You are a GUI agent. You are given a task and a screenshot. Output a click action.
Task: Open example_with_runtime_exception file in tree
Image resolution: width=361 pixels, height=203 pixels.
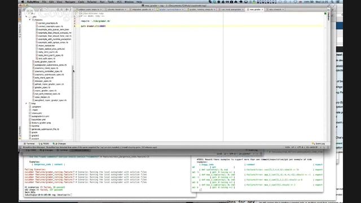(54, 39)
